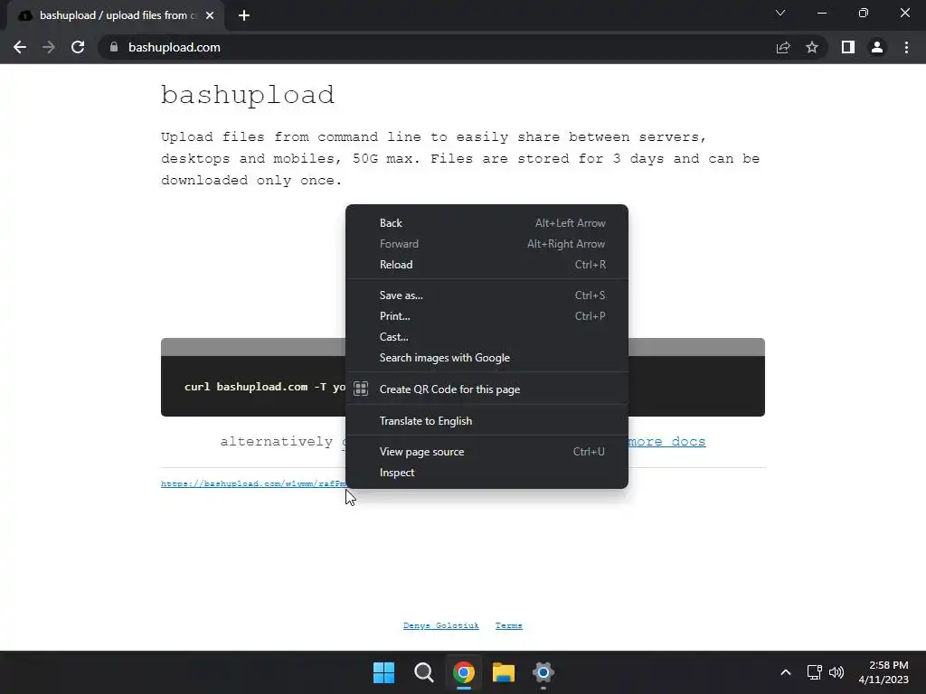Screen dimensions: 926x694
Task: Click the curl bashupload.com command text
Action: pyautogui.click(x=265, y=387)
